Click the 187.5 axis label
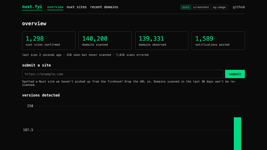Image resolution: width=267 pixels, height=150 pixels. pos(28,130)
